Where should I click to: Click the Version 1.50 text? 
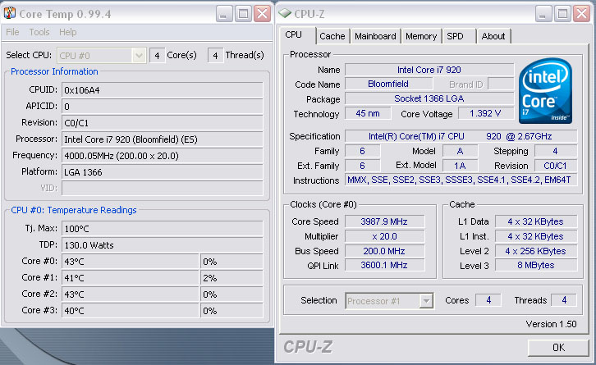(551, 324)
